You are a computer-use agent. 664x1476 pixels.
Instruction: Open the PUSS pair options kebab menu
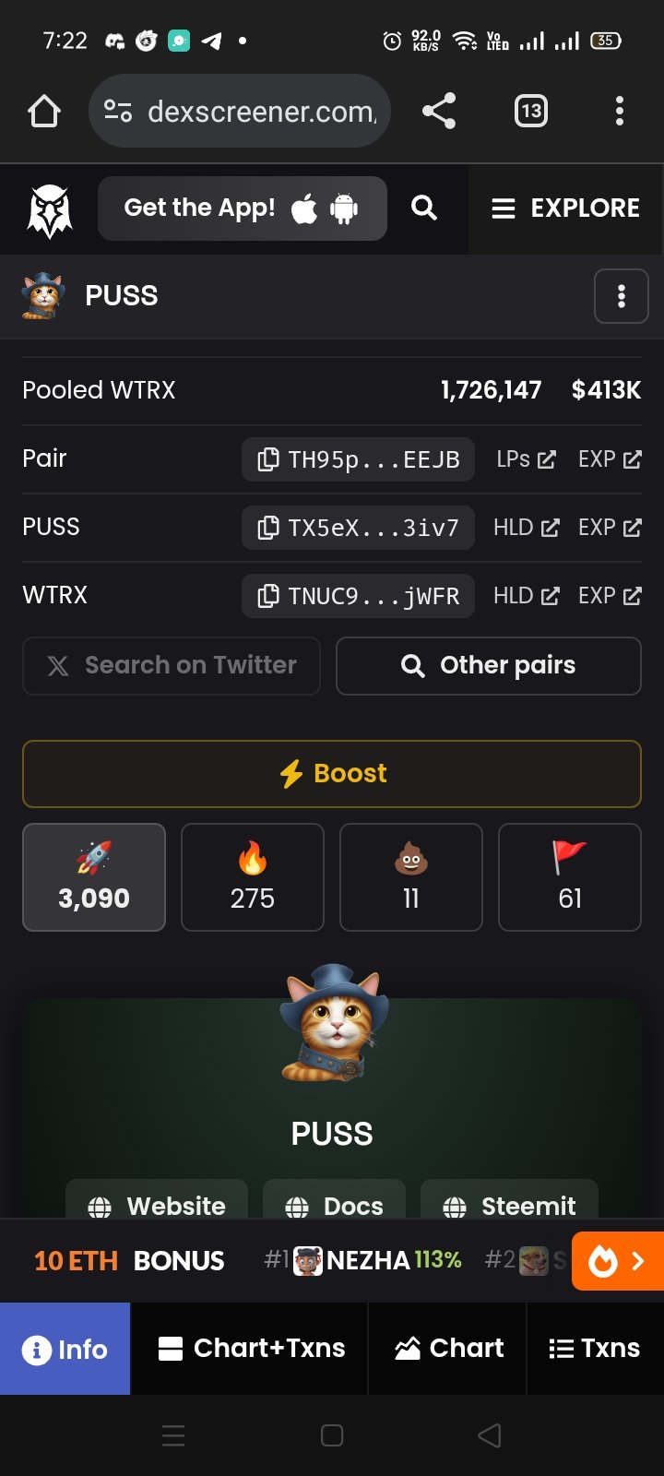(x=622, y=296)
